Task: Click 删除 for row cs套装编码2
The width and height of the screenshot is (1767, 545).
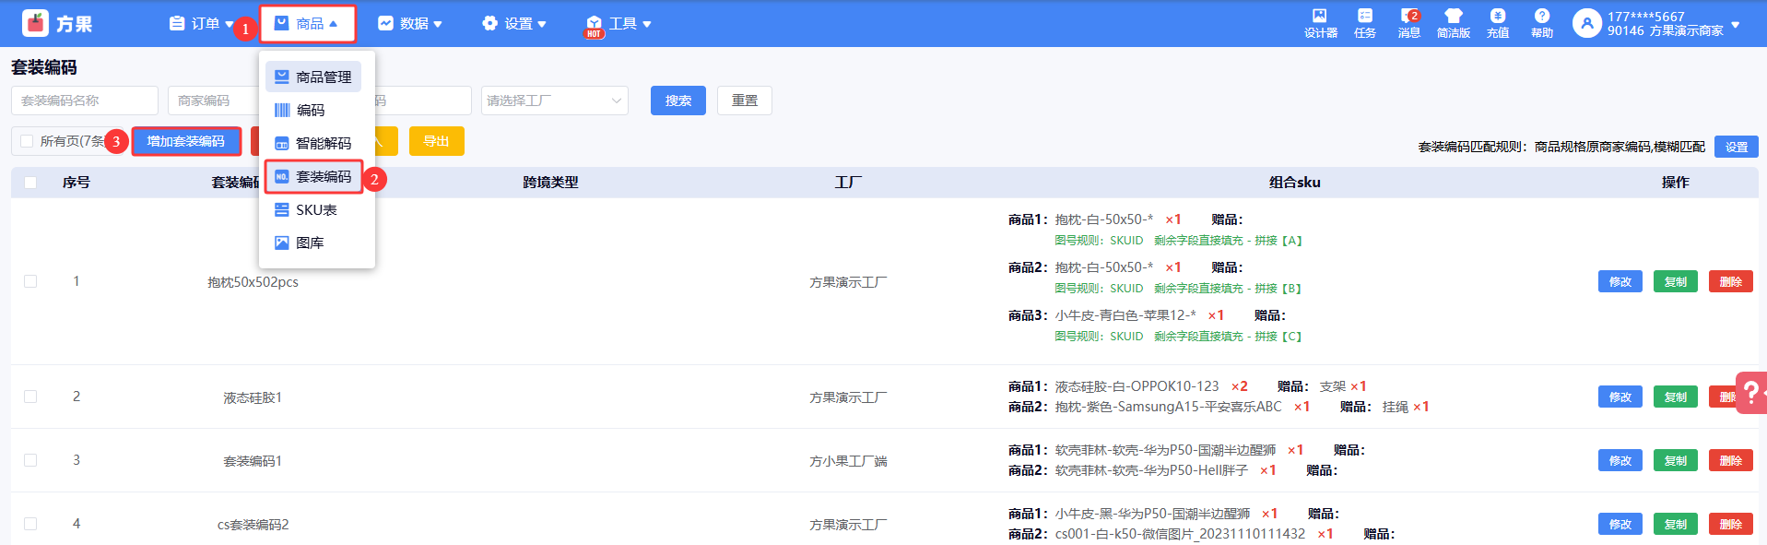Action: (1731, 524)
